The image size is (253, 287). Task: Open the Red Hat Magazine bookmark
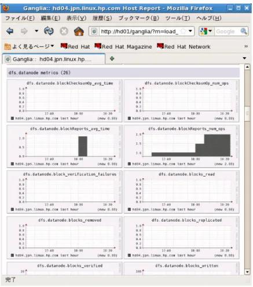click(x=123, y=46)
